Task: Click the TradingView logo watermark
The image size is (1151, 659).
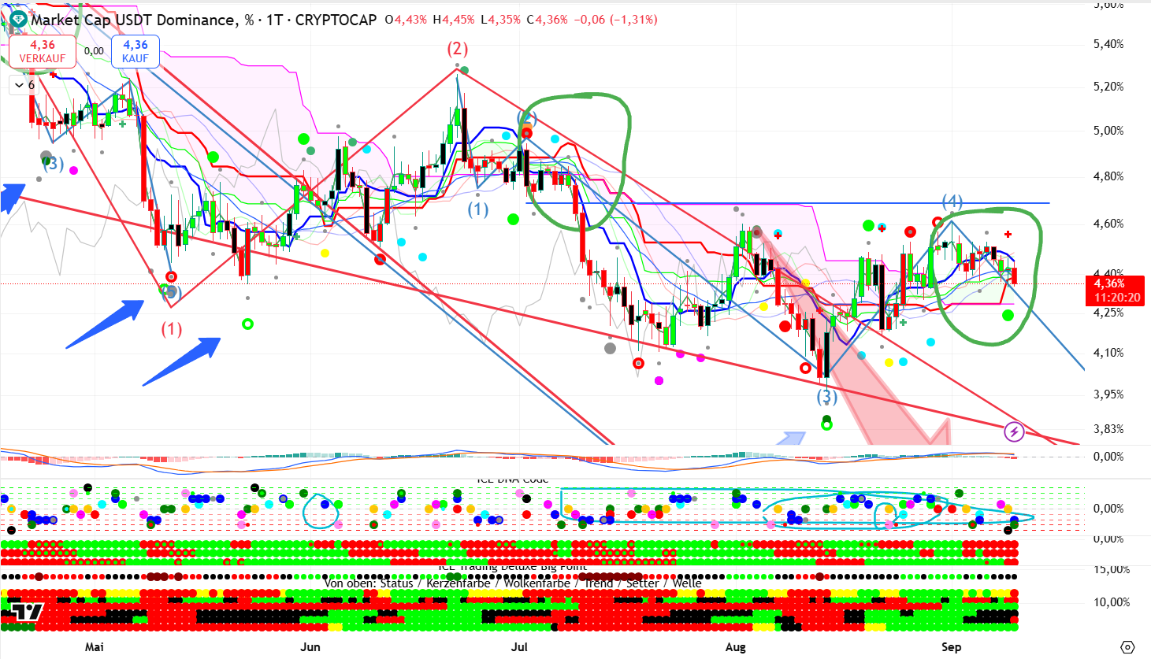Action: pyautogui.click(x=23, y=612)
